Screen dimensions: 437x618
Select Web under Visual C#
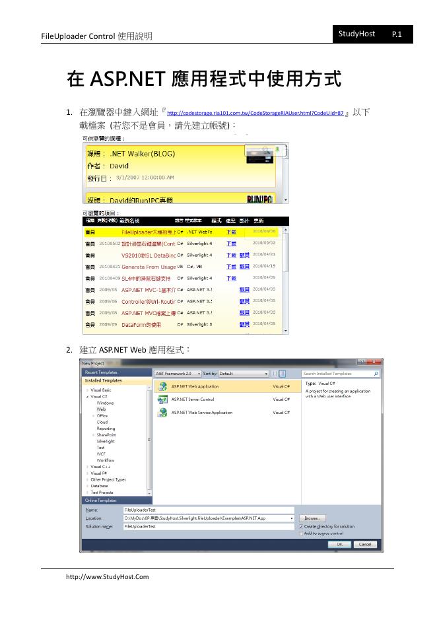pyautogui.click(x=101, y=409)
